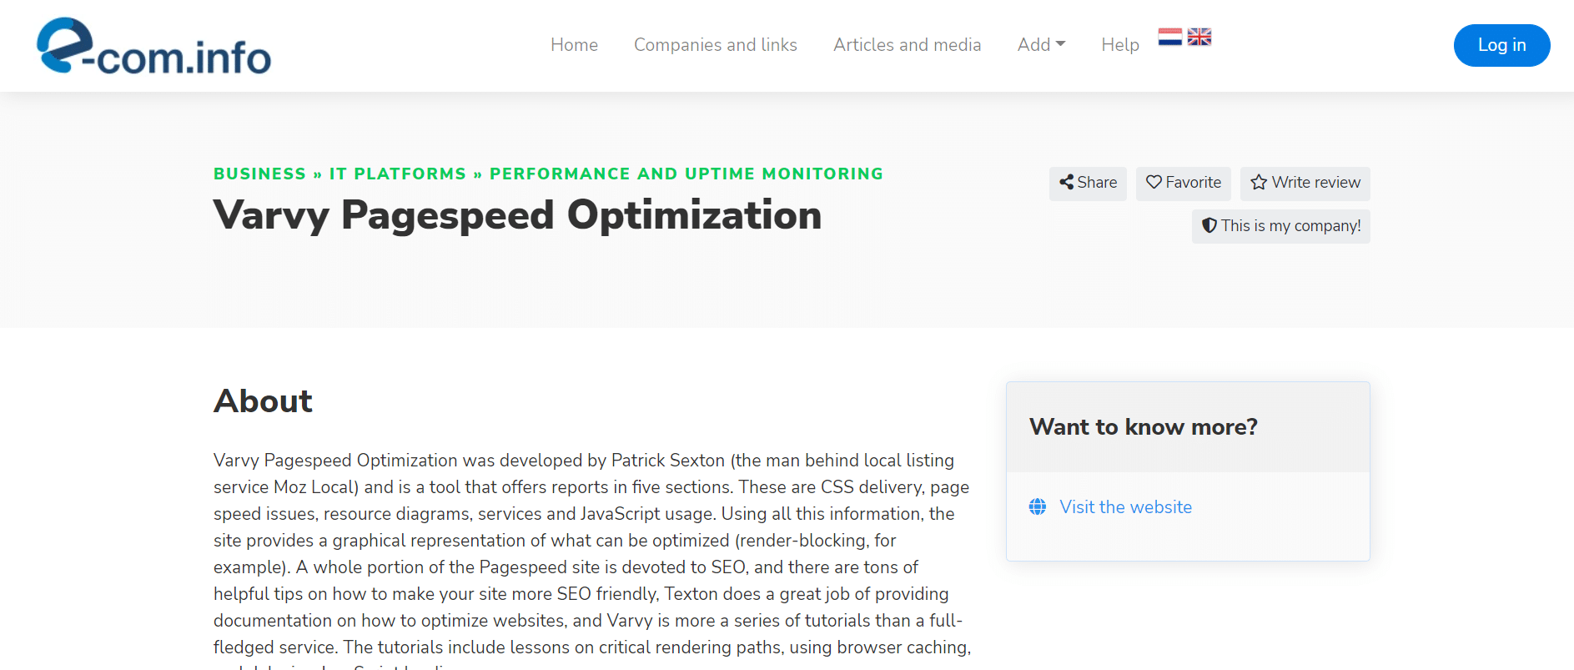
Task: Click the About heading
Action: [263, 401]
